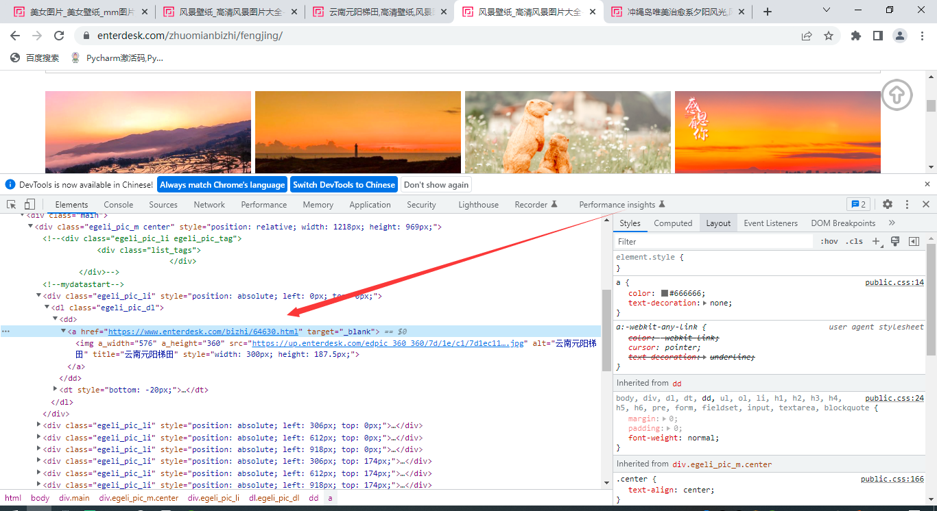Image resolution: width=937 pixels, height=511 pixels.
Task: Collapse the dl egeli_pic_dl node
Action: coord(47,308)
